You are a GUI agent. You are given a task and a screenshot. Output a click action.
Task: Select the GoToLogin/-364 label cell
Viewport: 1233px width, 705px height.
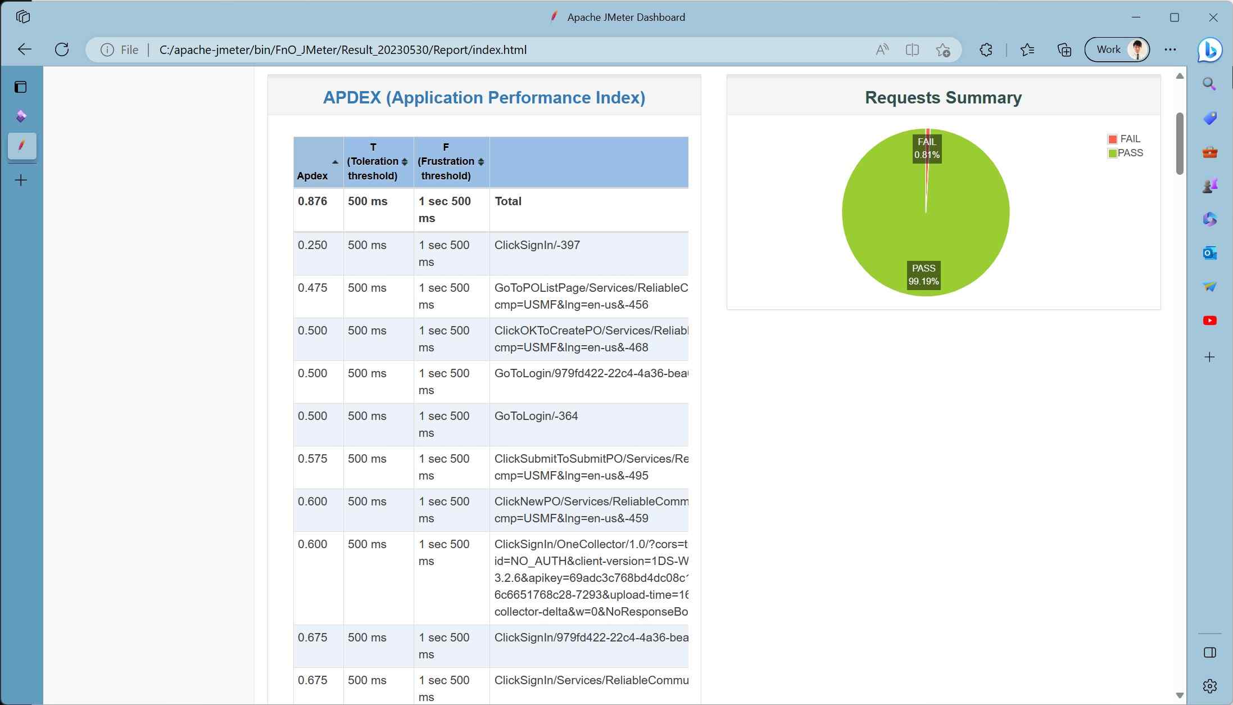coord(588,424)
